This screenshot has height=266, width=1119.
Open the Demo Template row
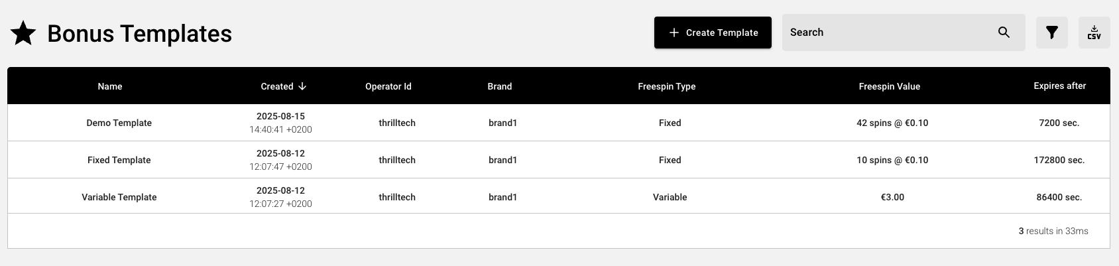[119, 123]
